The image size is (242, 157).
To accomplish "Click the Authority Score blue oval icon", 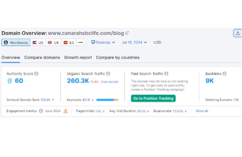I will (x=10, y=81).
